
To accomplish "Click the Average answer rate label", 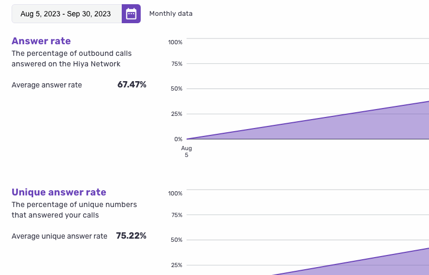I will click(47, 85).
